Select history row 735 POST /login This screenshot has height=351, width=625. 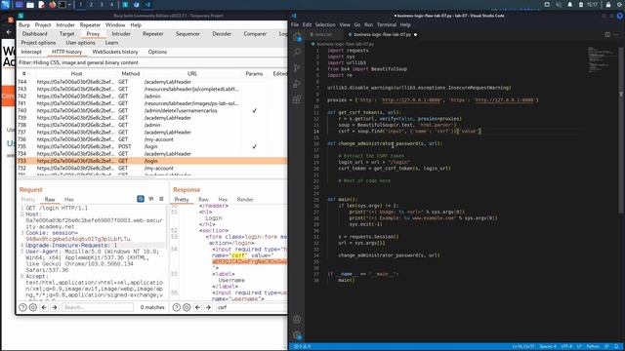(x=152, y=146)
